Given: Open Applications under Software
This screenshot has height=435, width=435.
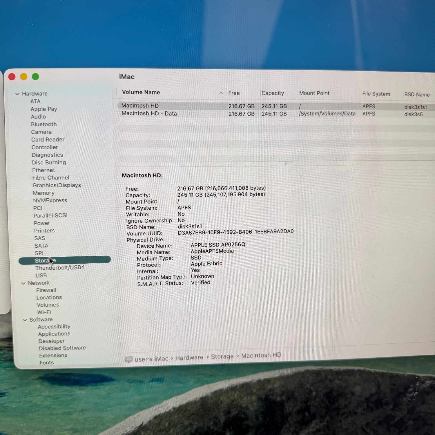Looking at the screenshot, I should pyautogui.click(x=54, y=334).
